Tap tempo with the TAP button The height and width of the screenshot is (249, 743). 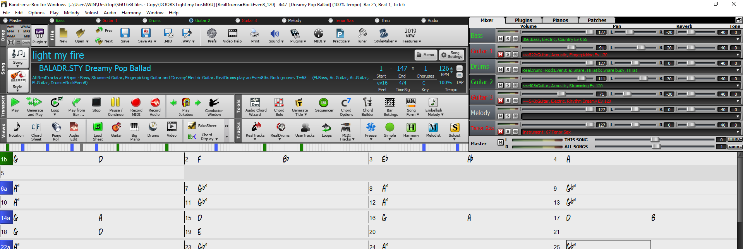[x=460, y=82]
